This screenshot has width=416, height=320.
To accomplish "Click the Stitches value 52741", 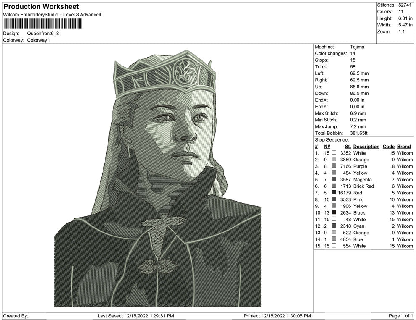I will [405, 5].
